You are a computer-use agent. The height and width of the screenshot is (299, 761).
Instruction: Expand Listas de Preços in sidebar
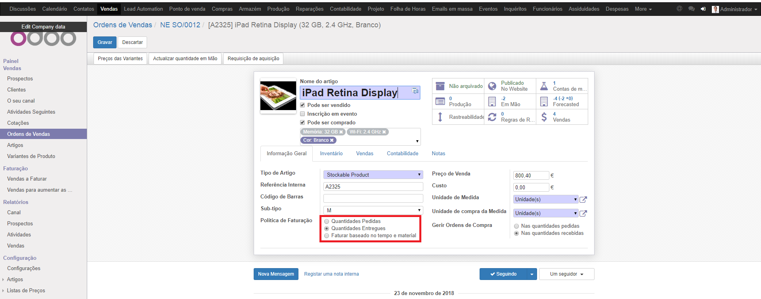pos(26,290)
